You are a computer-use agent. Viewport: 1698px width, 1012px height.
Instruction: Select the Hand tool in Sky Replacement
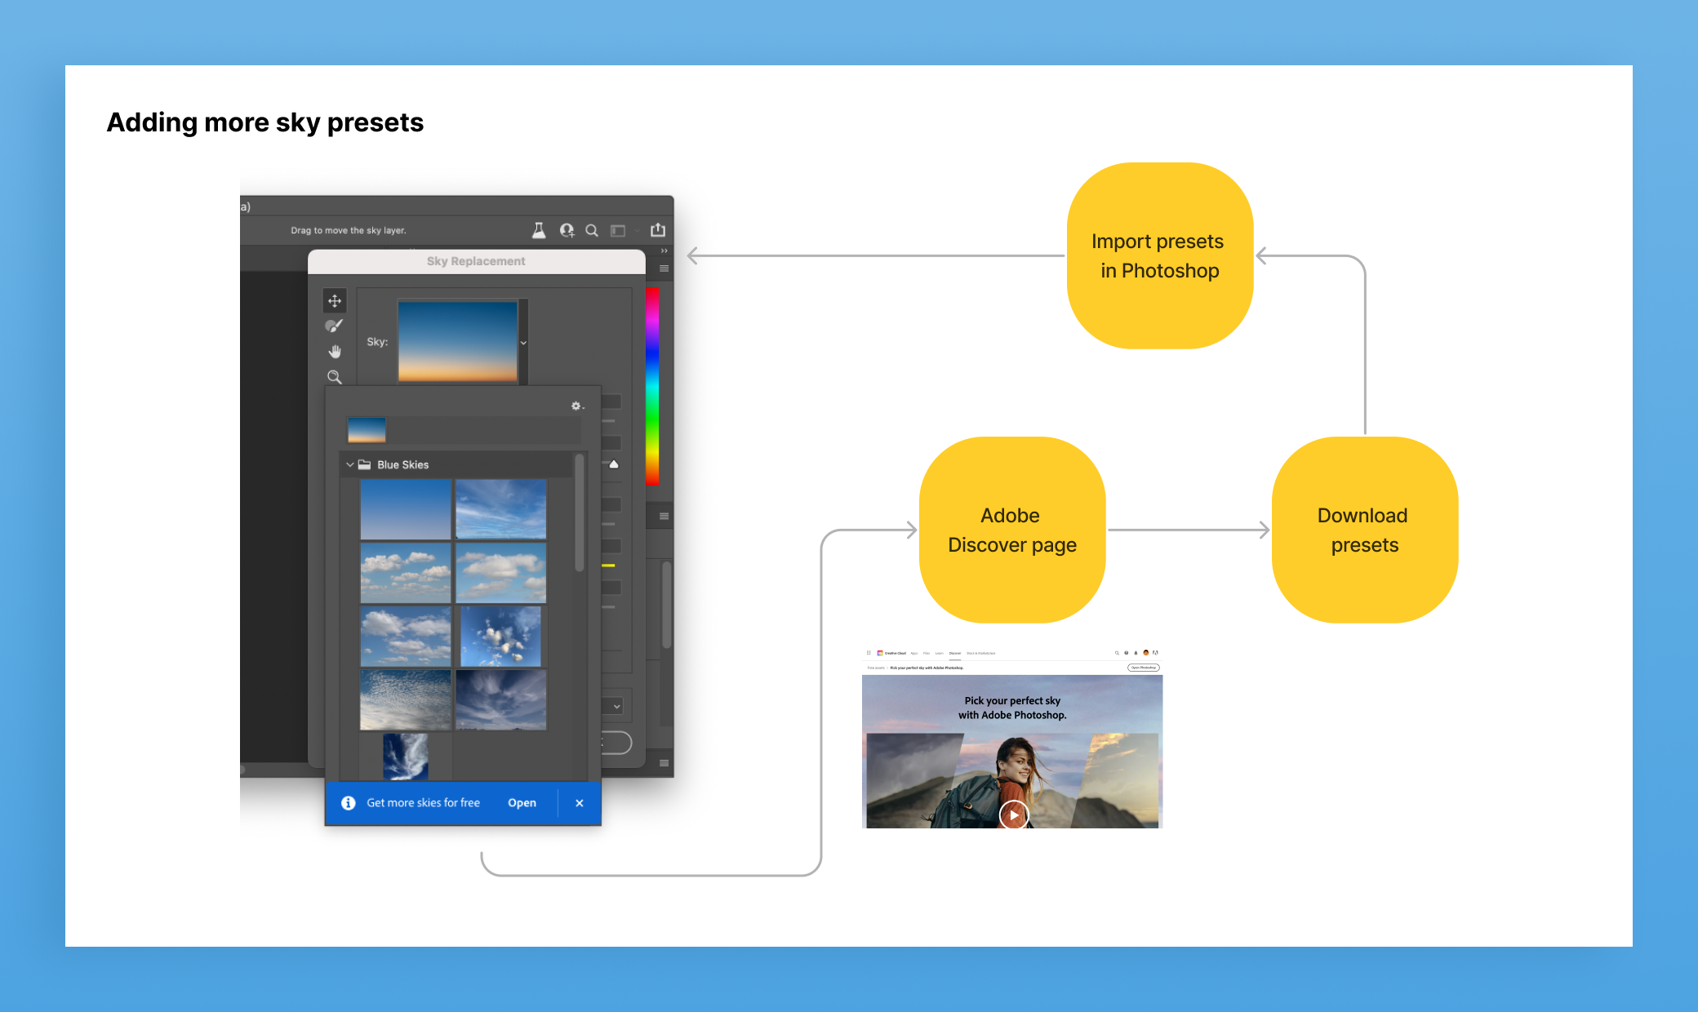click(x=335, y=351)
